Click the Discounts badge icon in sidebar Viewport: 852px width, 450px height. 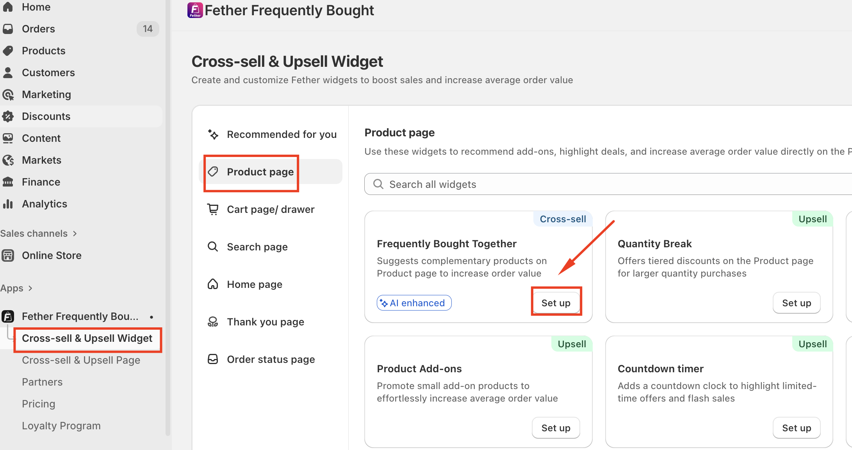pos(8,116)
